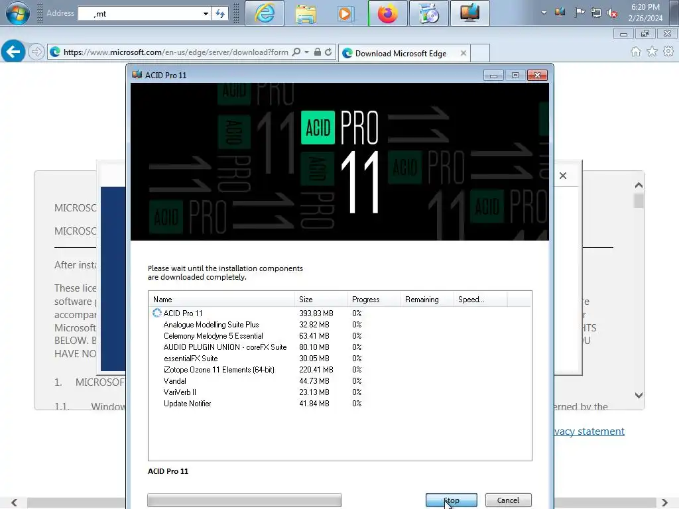679x509 pixels.
Task: Select VariVerb II component row
Action: 340,392
